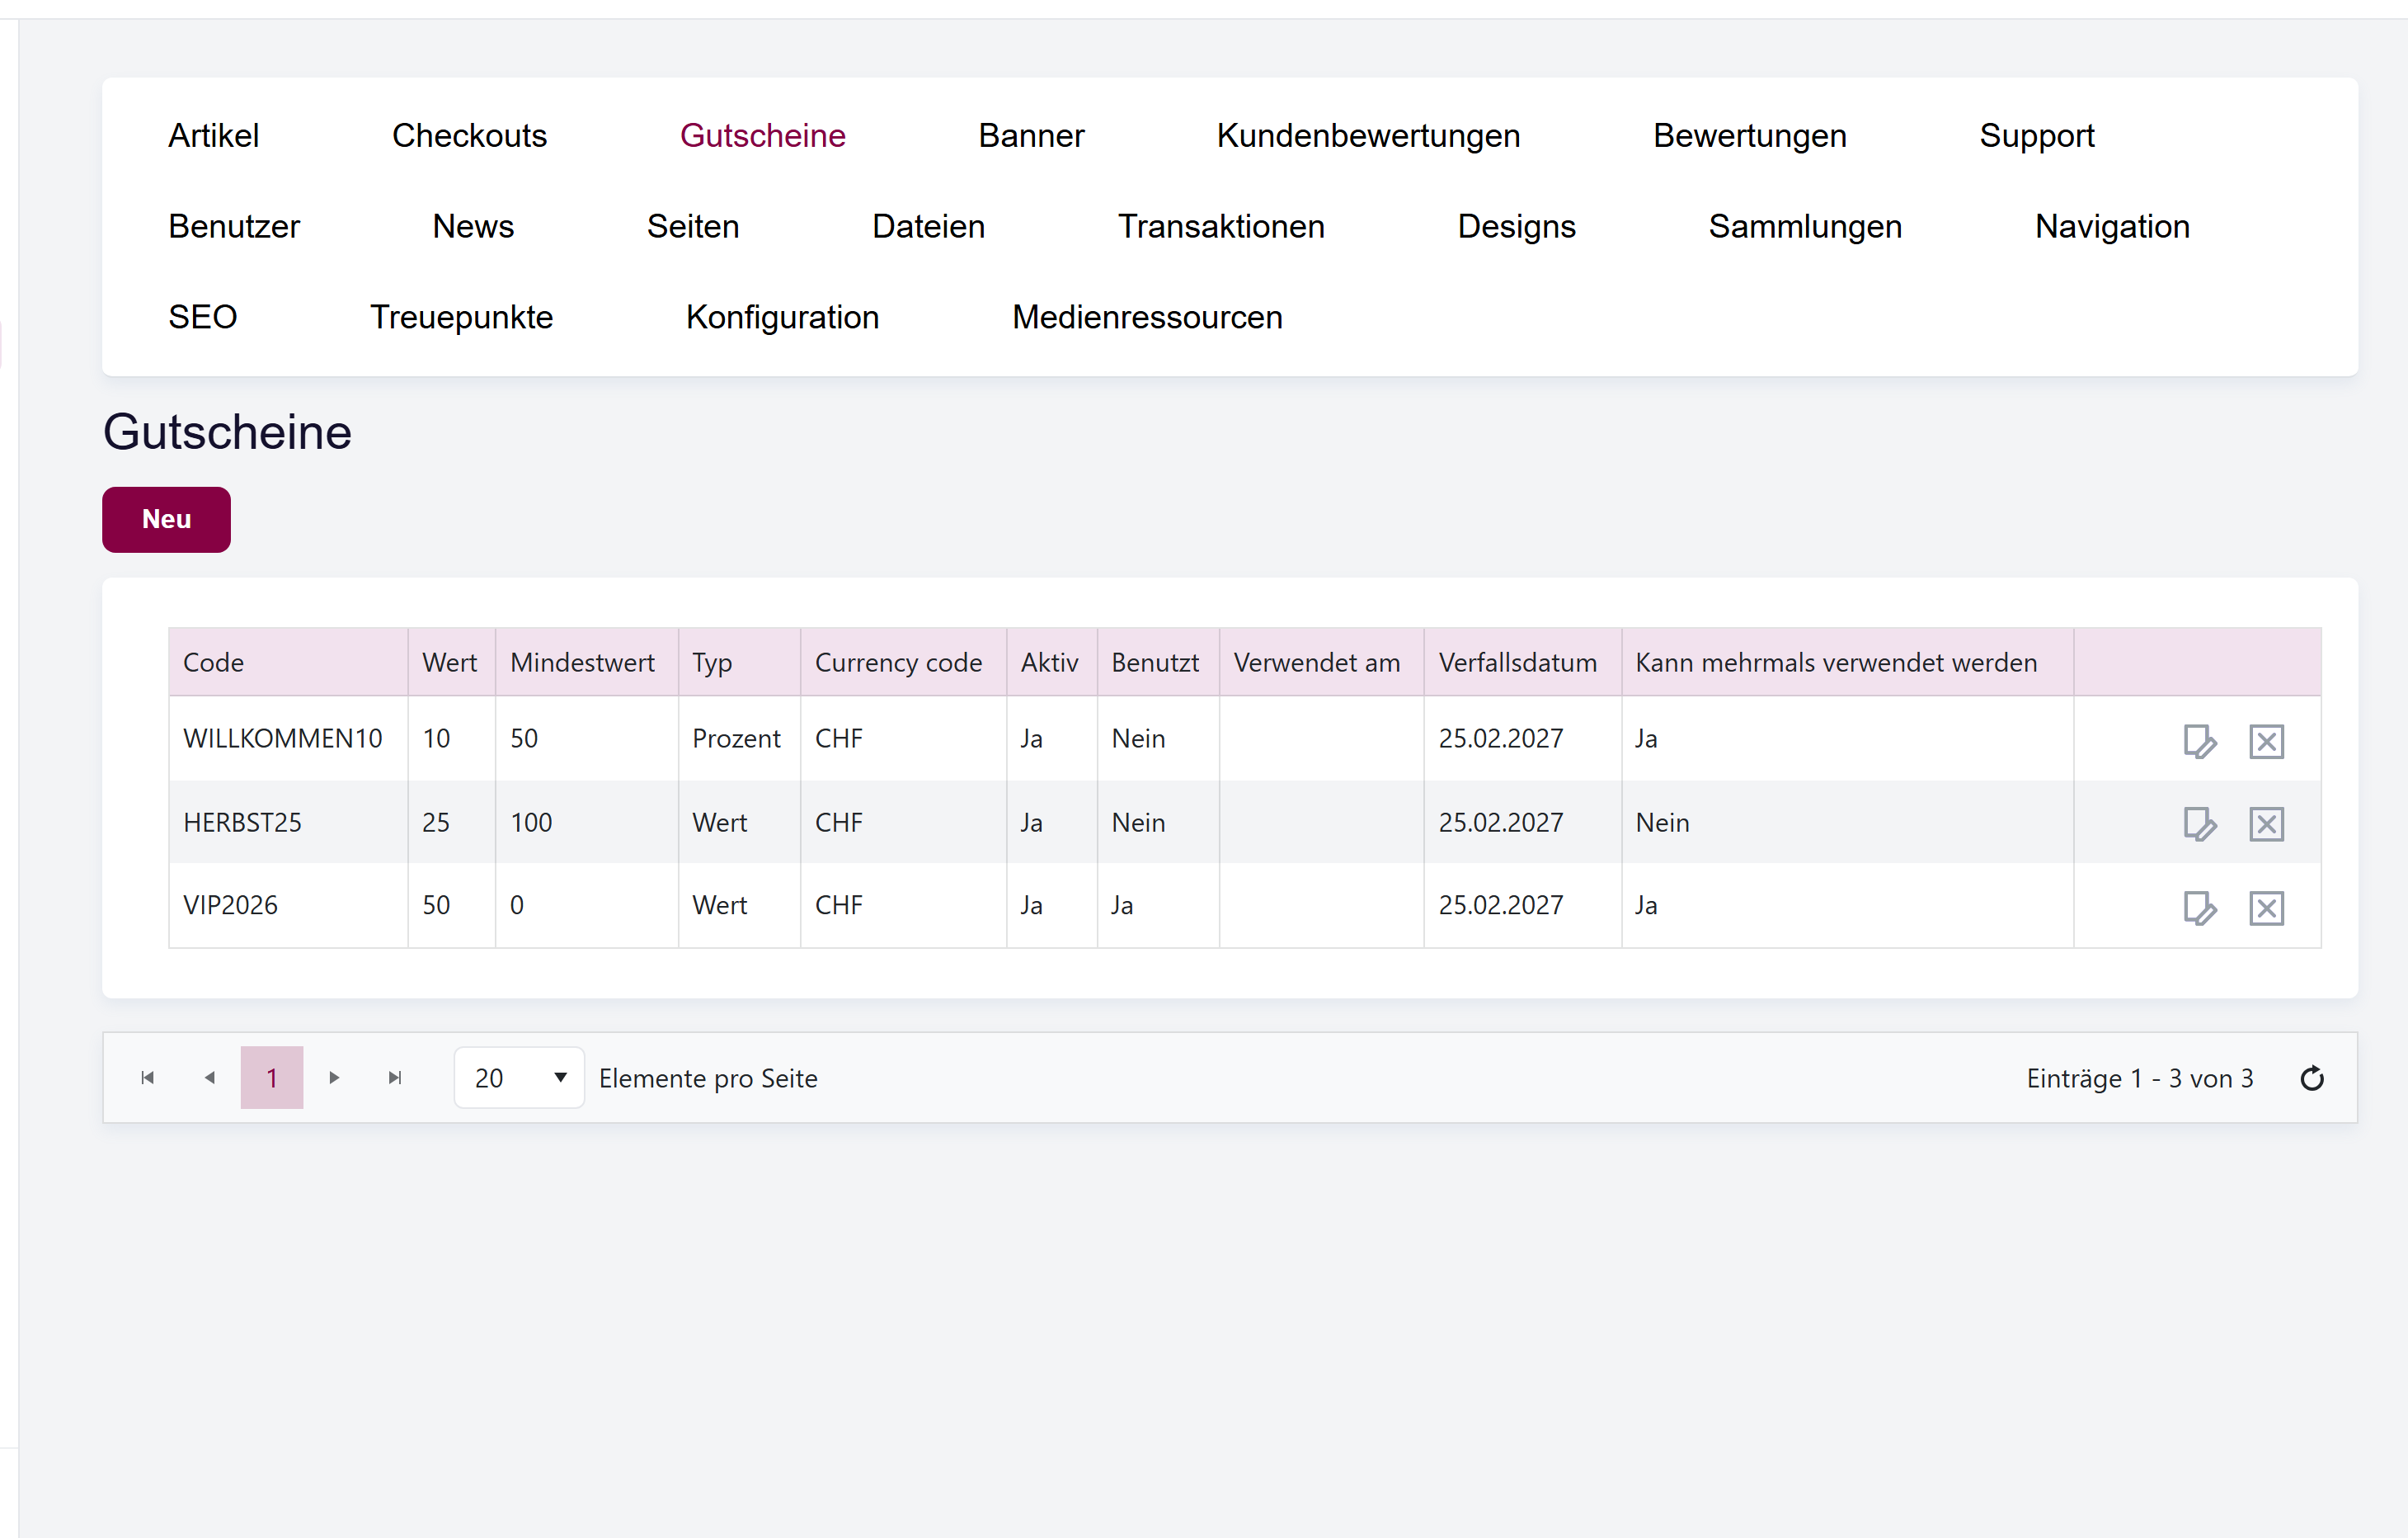Screen dimensions: 2408x1538
Task: Open the items per page dropdown
Action: point(519,1078)
